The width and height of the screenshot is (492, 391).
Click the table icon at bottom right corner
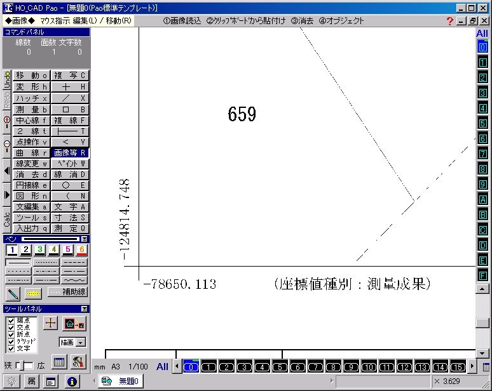pyautogui.click(x=486, y=367)
